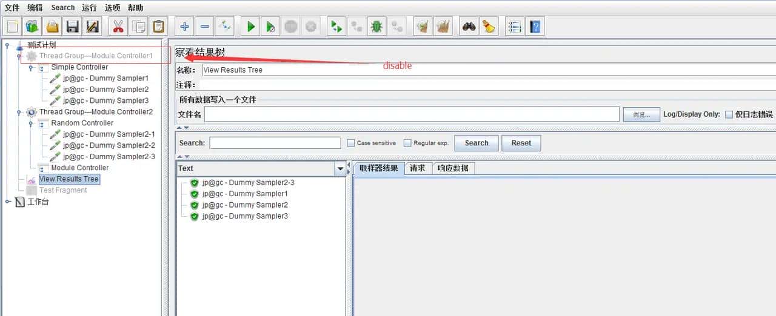Clear all results with double broom icon
Image resolution: width=776 pixels, height=316 pixels.
[443, 27]
